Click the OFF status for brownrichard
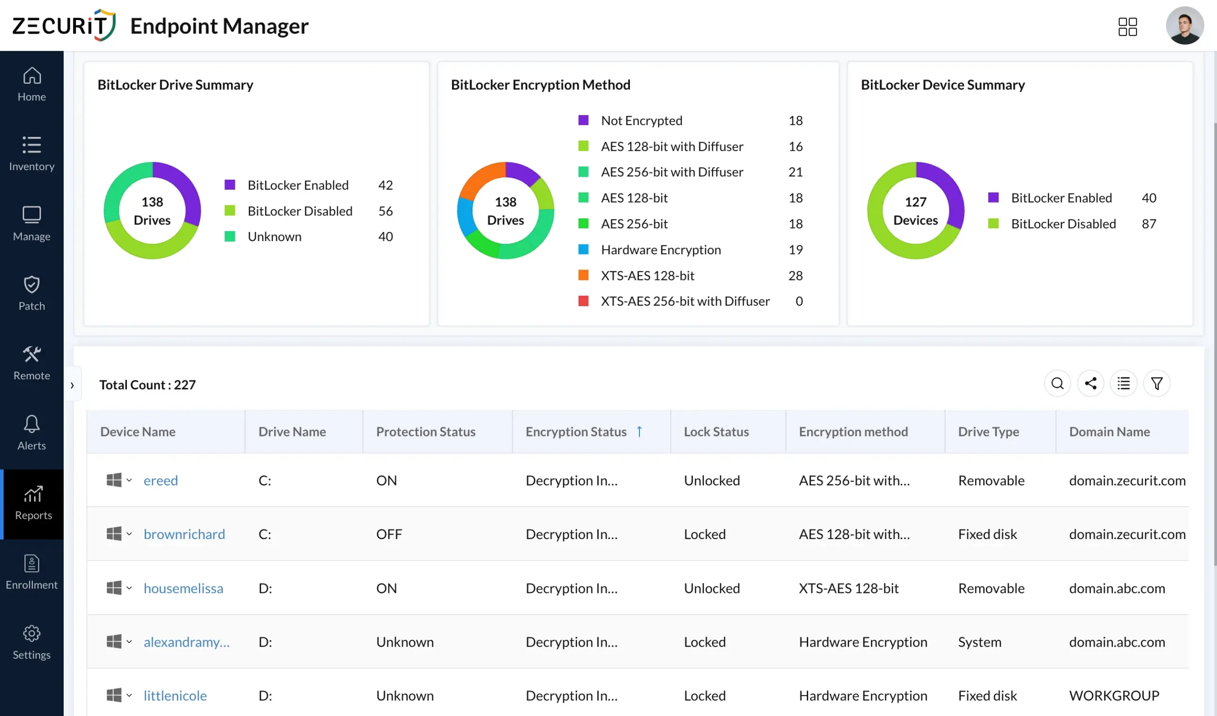Image resolution: width=1217 pixels, height=716 pixels. 389,534
